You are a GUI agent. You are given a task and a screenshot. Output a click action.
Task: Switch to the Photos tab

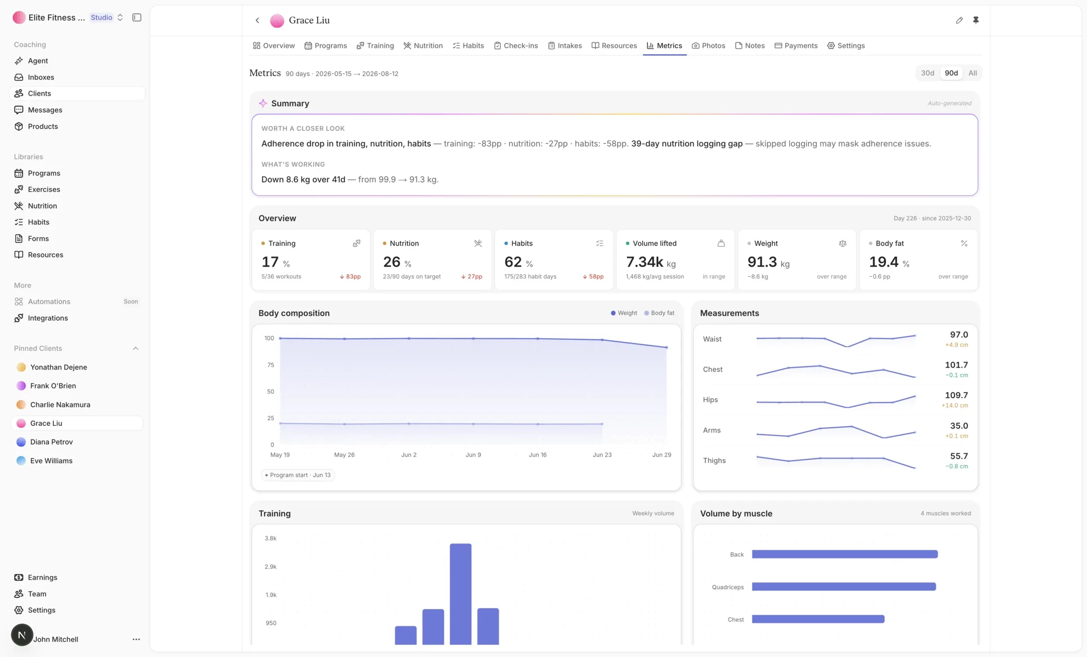click(x=709, y=45)
